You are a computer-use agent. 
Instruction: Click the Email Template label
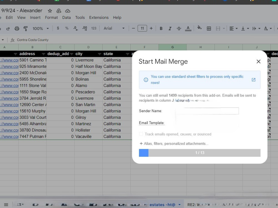click(x=152, y=123)
